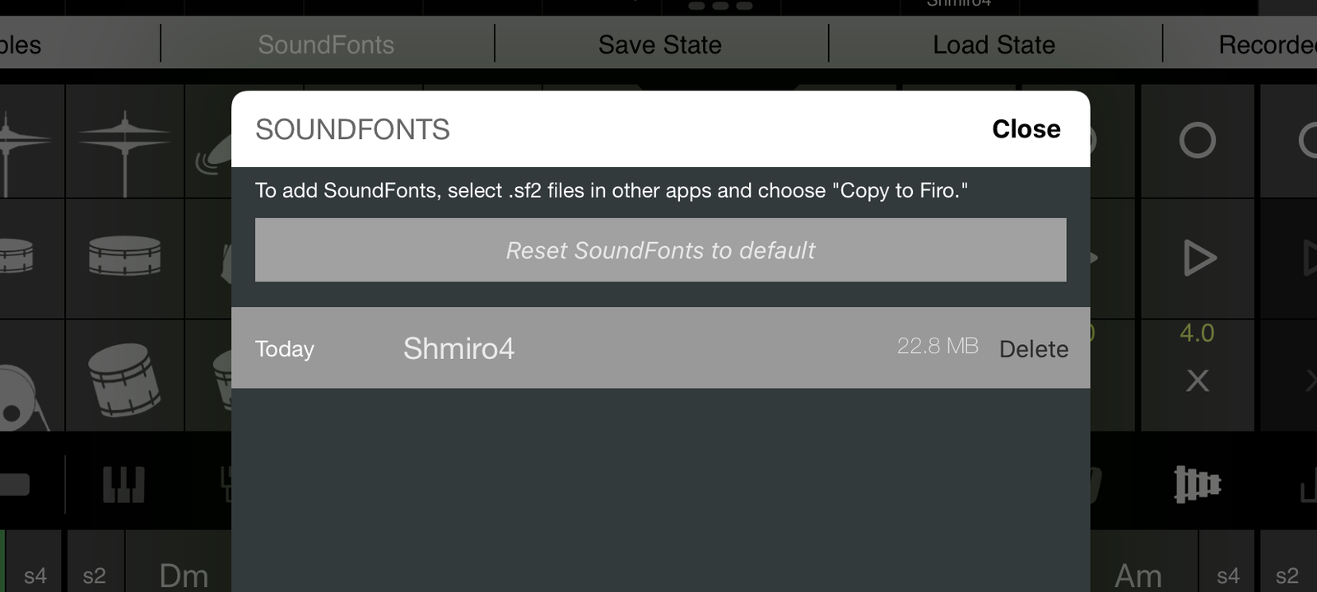
Task: Open the piano keyboard view
Action: pos(123,484)
